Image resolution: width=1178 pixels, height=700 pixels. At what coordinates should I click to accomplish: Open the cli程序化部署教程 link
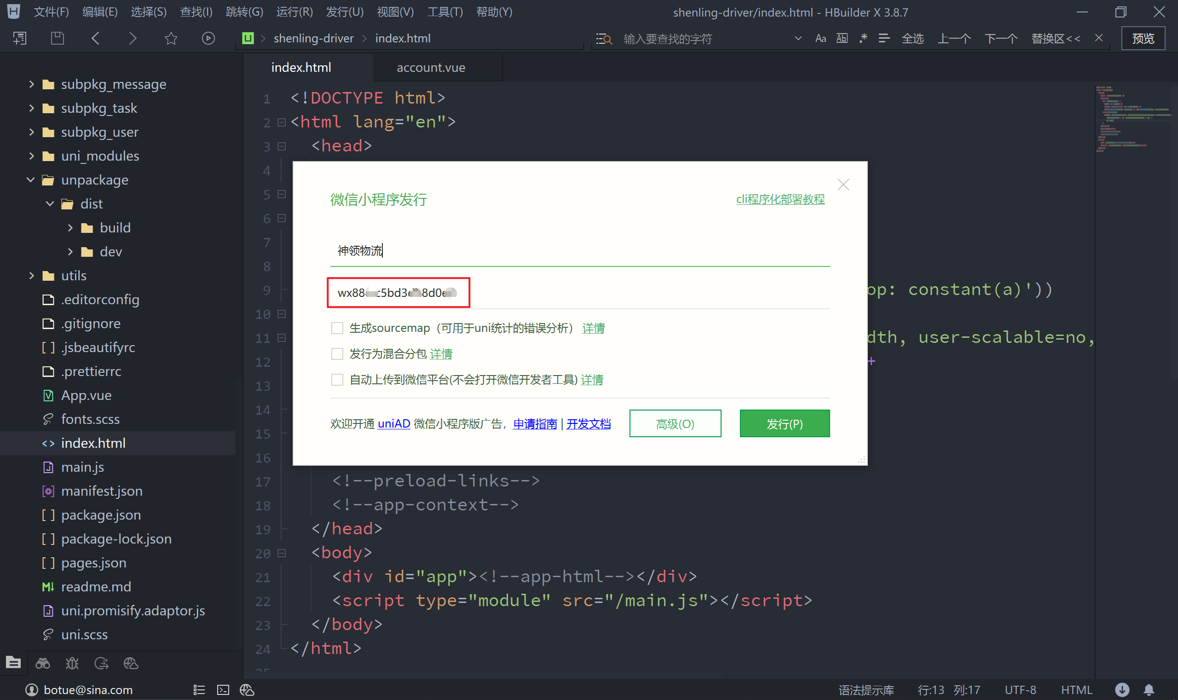(x=780, y=199)
